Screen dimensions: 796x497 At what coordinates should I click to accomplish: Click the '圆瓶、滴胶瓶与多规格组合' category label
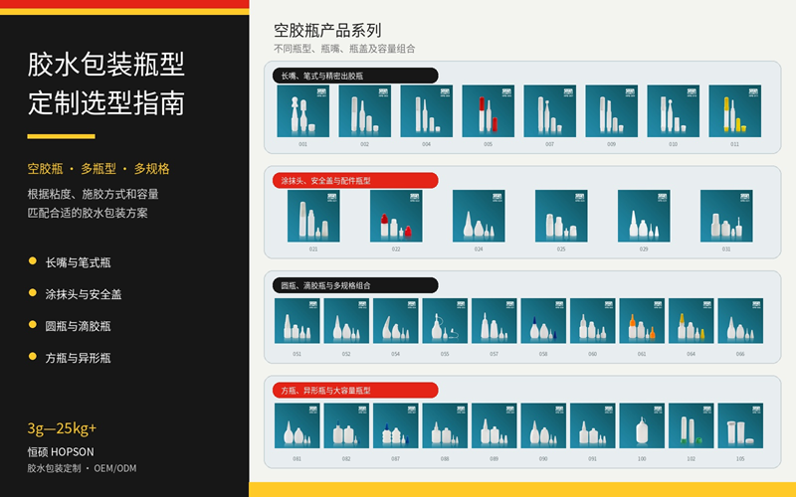(355, 285)
